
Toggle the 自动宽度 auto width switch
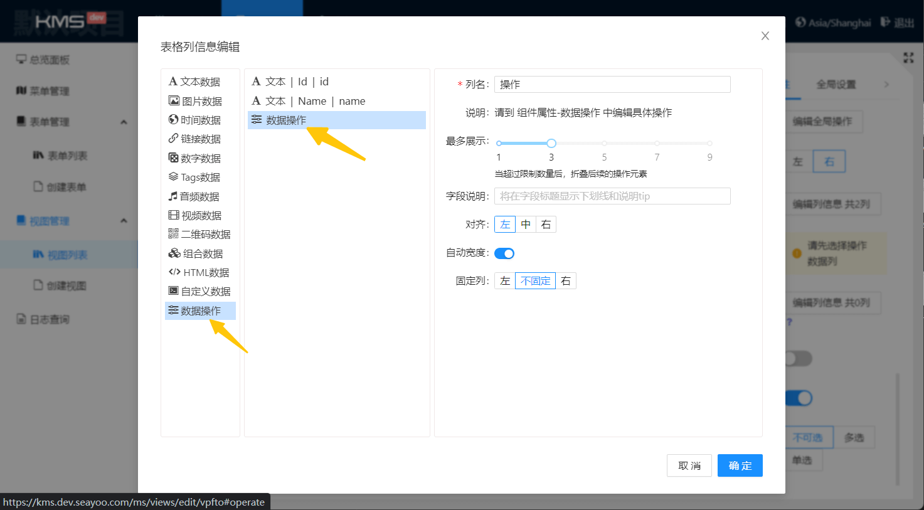504,253
